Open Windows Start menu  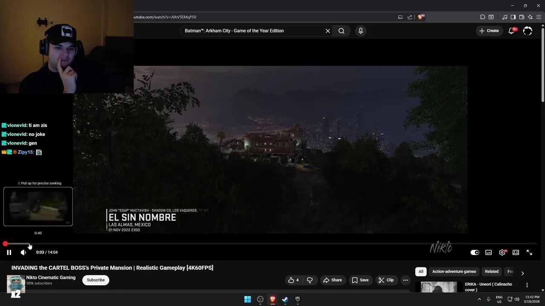(247, 299)
